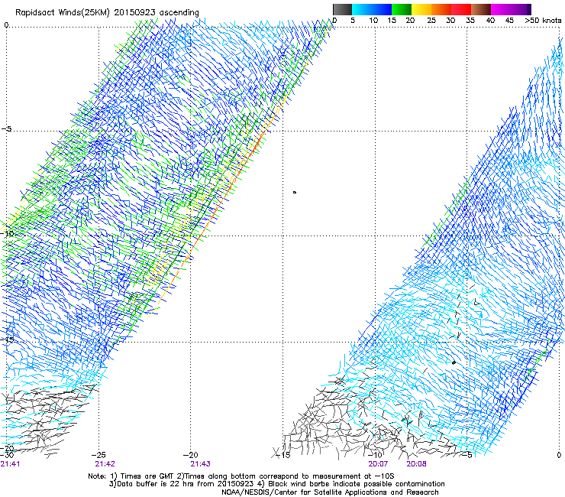Click the '25' label under color bar
565x497 pixels.
click(x=431, y=21)
